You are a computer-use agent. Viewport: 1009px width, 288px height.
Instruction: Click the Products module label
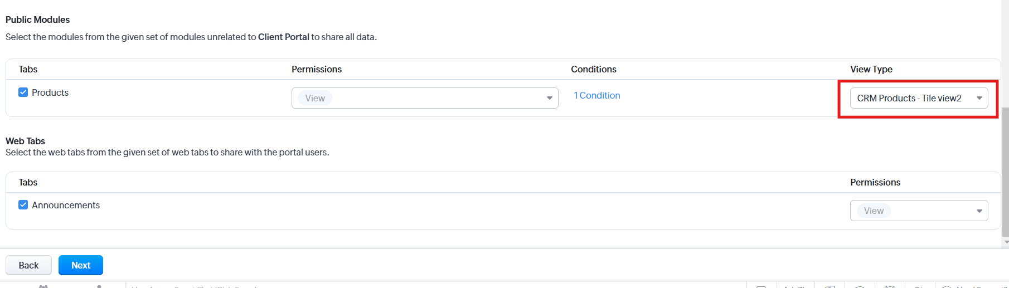pyautogui.click(x=50, y=92)
